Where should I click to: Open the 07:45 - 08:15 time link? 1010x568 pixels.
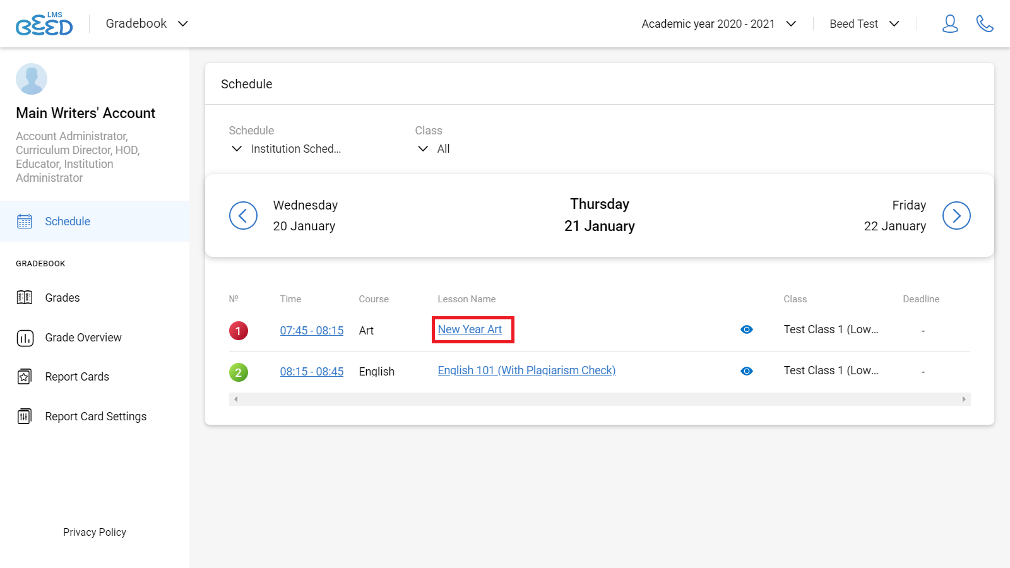click(312, 331)
